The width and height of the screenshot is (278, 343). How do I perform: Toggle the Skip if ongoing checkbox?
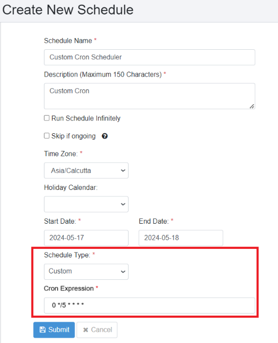(x=47, y=136)
